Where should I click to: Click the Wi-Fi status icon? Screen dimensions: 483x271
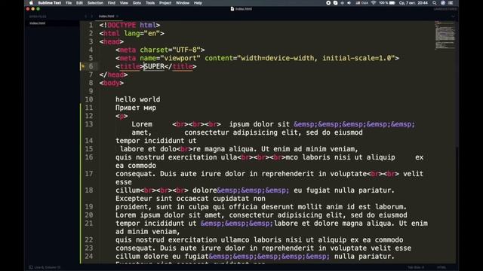point(374,3)
